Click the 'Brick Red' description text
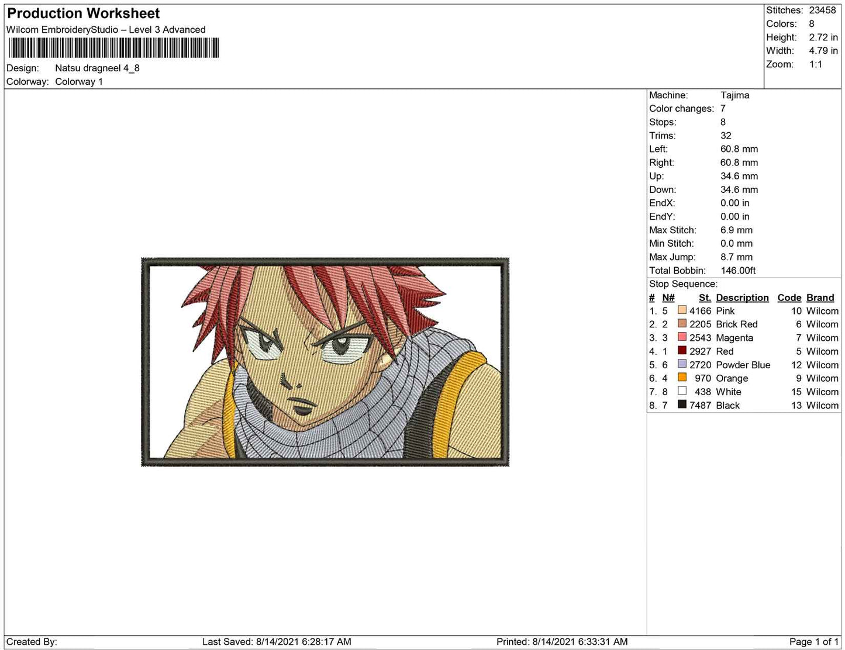This screenshot has width=845, height=650. (x=736, y=324)
